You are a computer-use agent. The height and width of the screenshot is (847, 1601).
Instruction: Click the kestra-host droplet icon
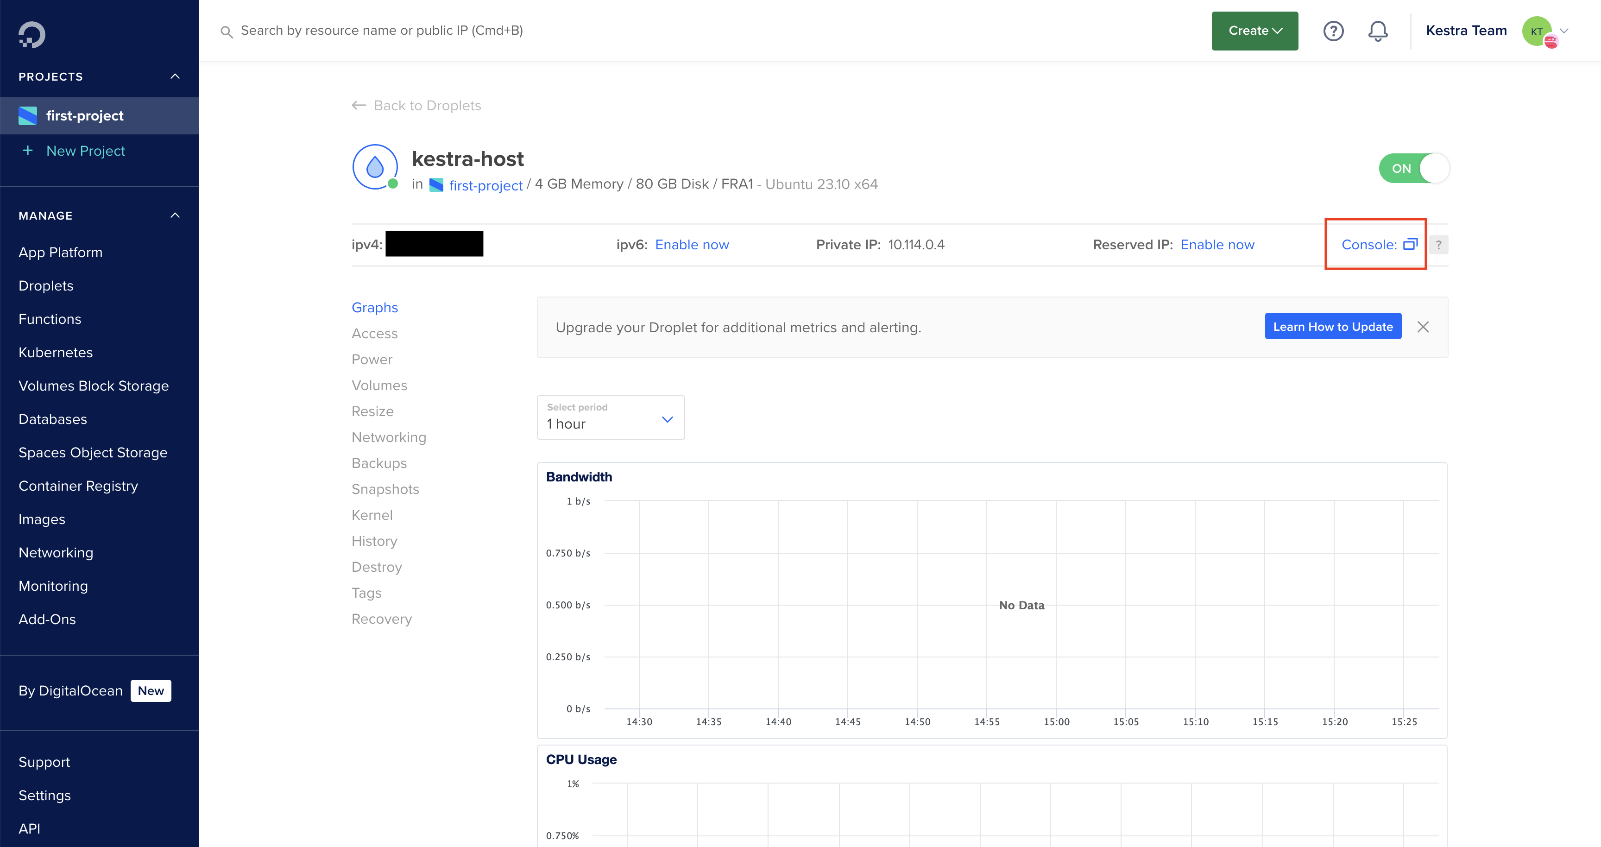(x=375, y=166)
